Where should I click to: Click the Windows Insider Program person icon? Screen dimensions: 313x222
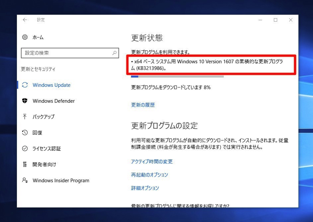click(x=25, y=180)
